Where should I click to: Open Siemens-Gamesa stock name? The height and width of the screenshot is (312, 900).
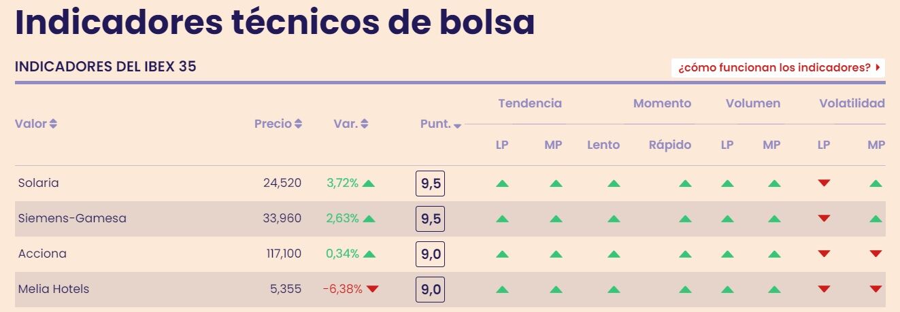(x=72, y=218)
